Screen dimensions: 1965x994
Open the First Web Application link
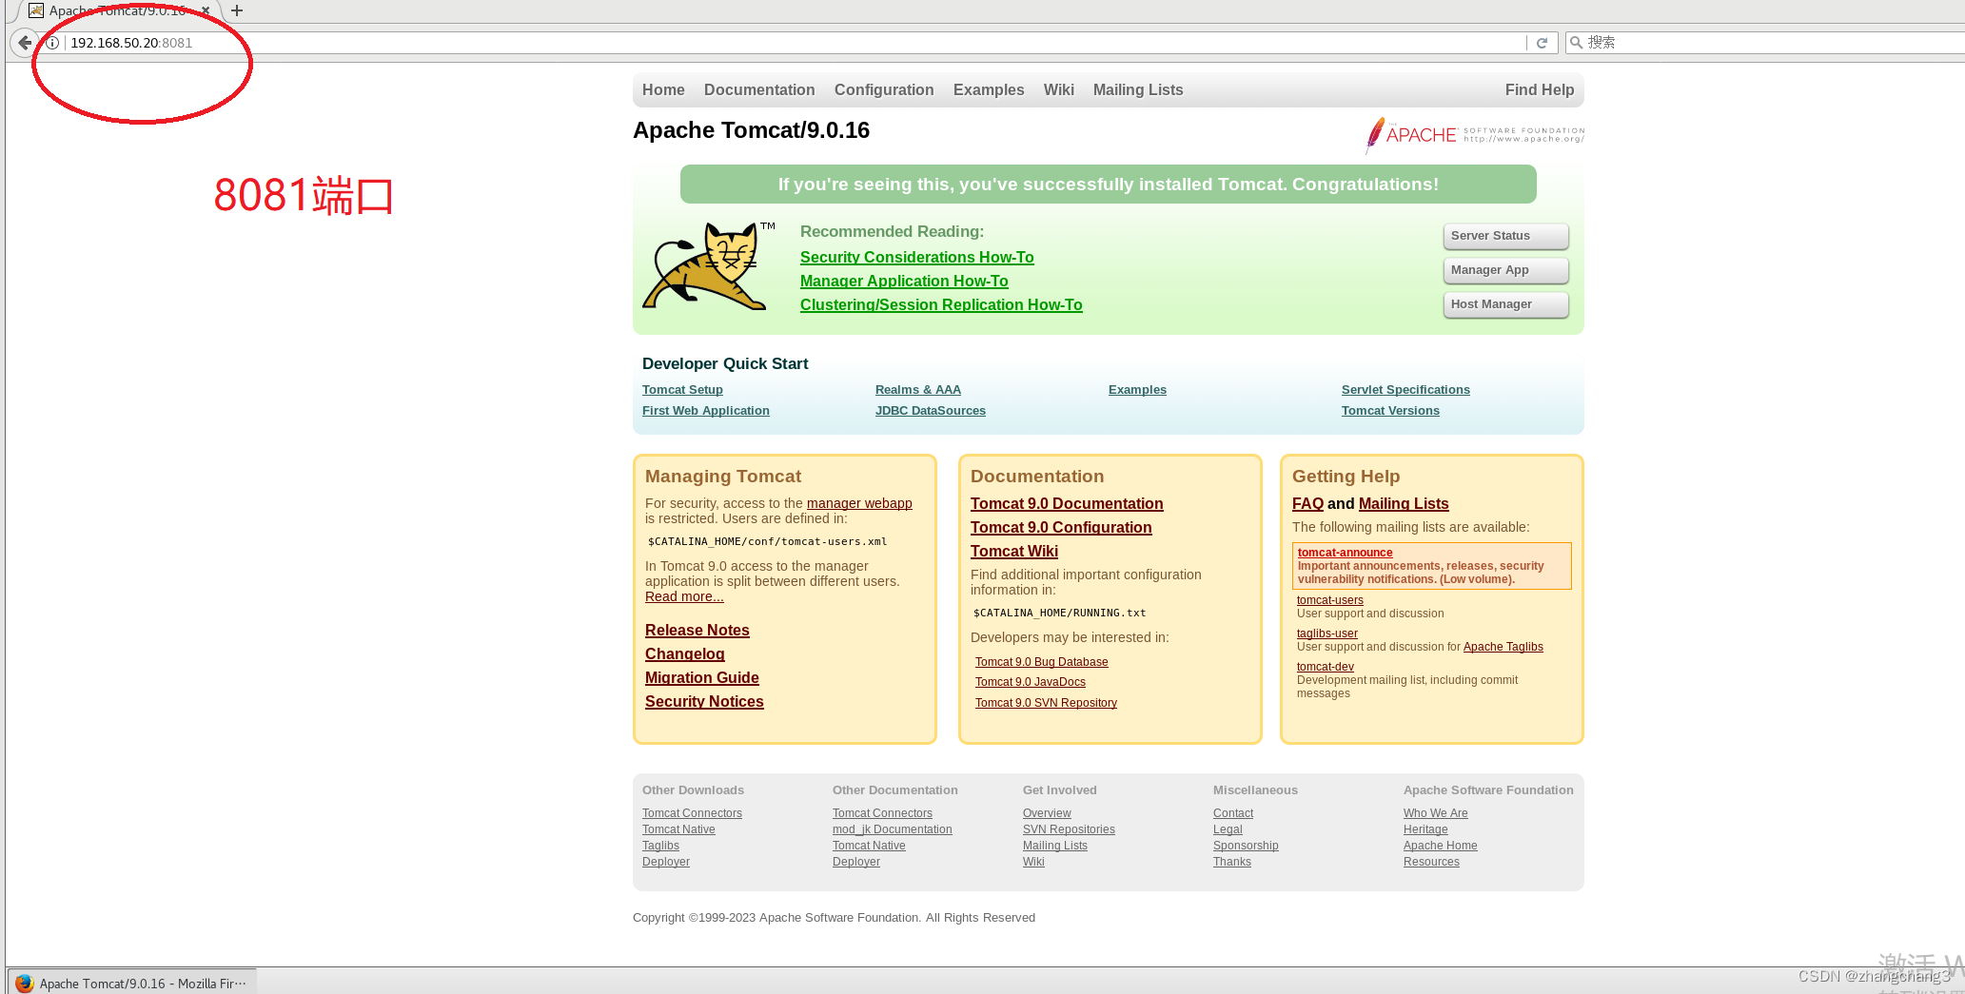pyautogui.click(x=705, y=411)
